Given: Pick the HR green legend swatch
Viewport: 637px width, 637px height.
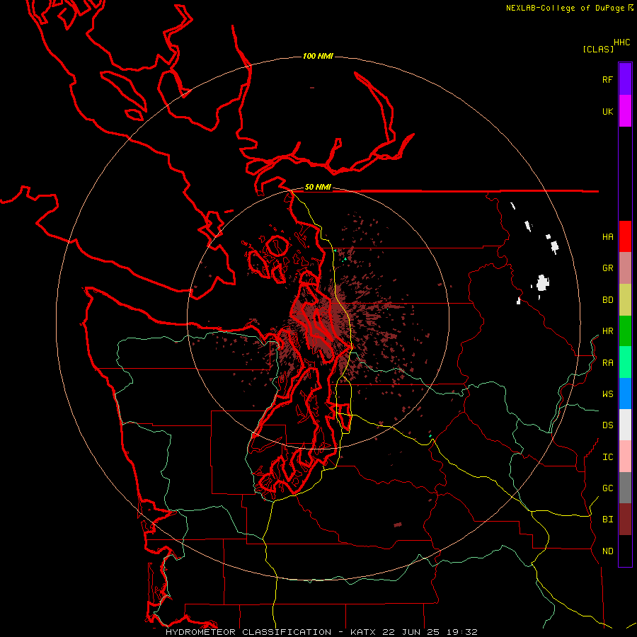Looking at the screenshot, I should pyautogui.click(x=625, y=331).
